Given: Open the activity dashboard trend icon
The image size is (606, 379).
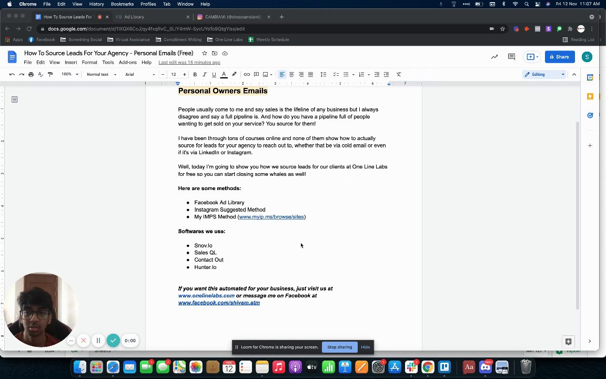Looking at the screenshot, I should pos(494,57).
